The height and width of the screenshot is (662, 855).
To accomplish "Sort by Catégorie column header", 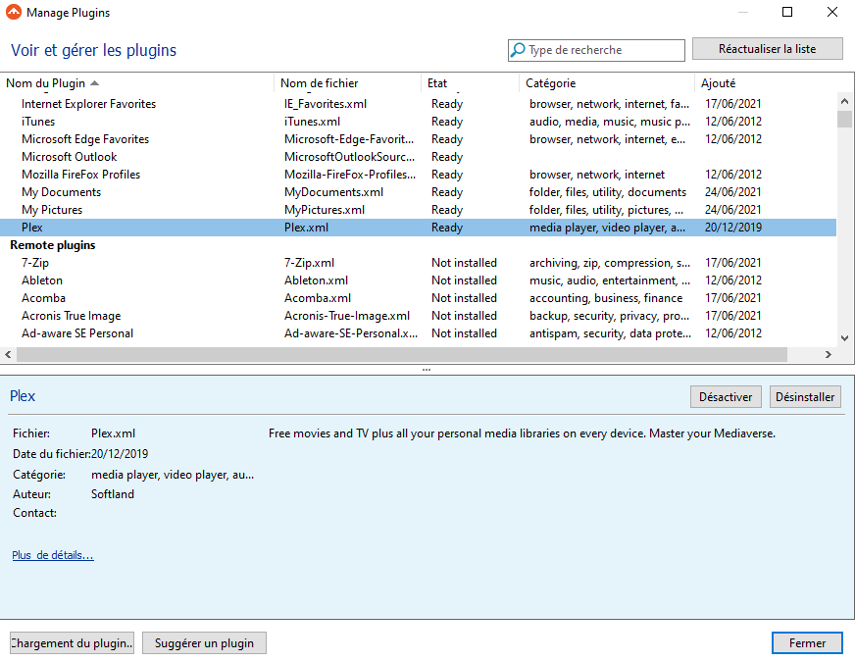I will tap(607, 83).
